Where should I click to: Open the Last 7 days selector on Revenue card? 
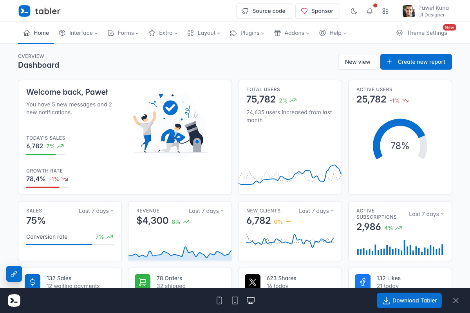click(206, 210)
